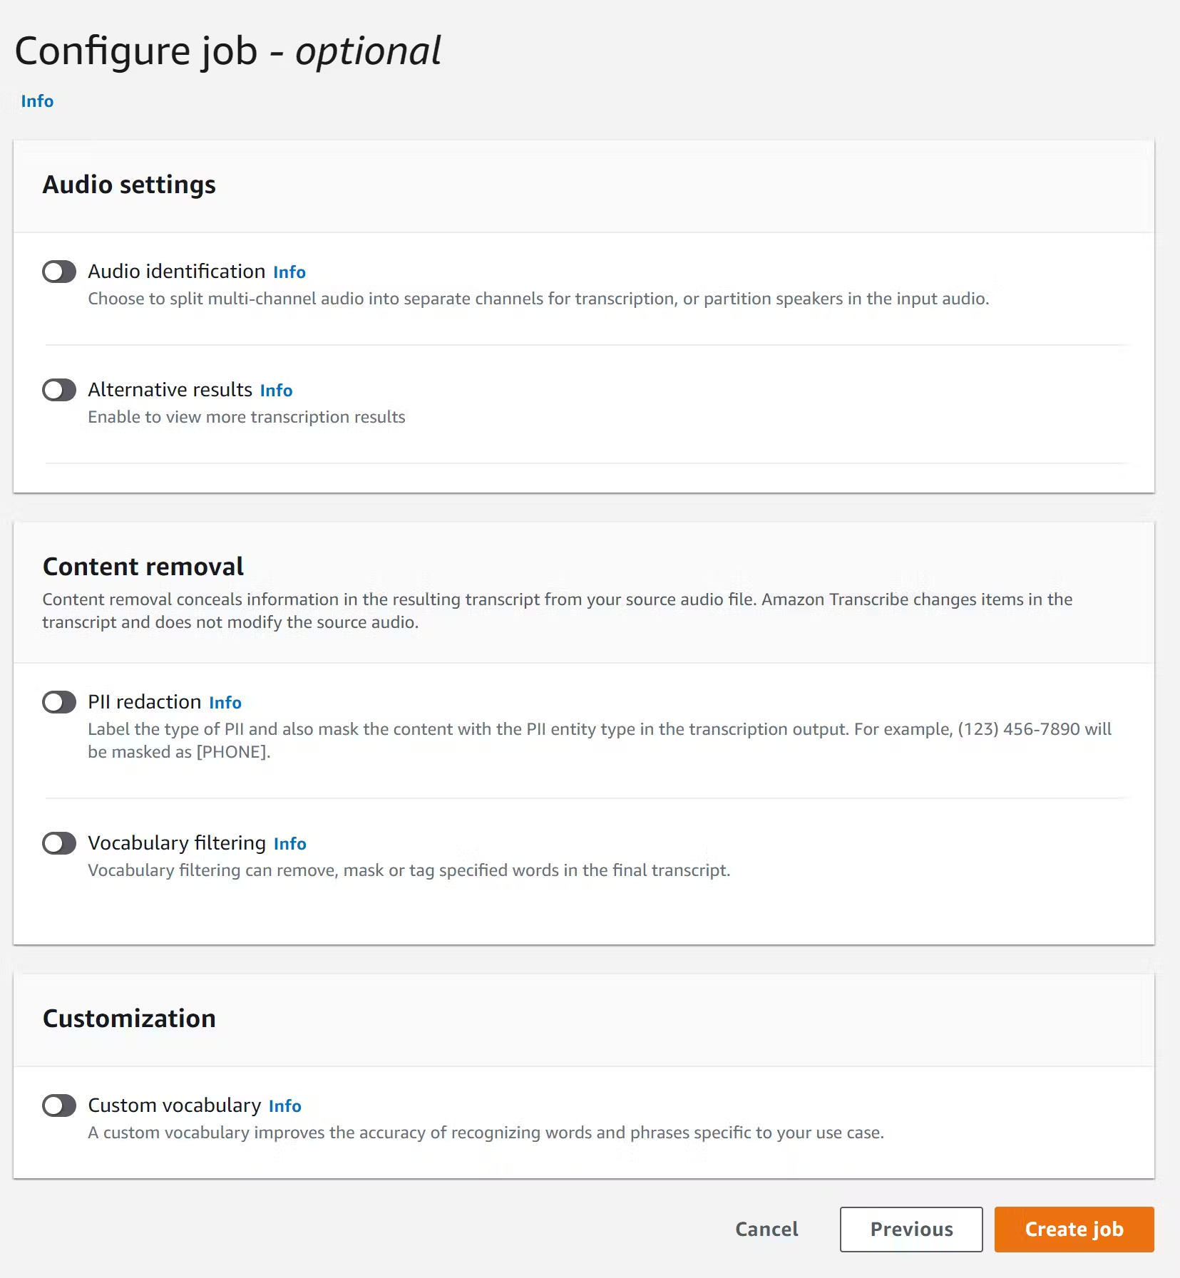Turn on the Alternative results switch
Screen dimensions: 1180x1278
click(x=59, y=390)
